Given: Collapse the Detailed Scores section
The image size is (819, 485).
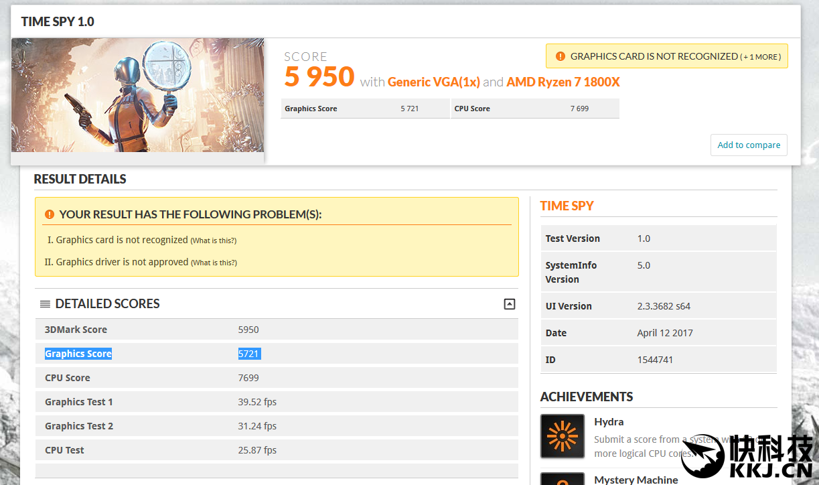Looking at the screenshot, I should [510, 304].
